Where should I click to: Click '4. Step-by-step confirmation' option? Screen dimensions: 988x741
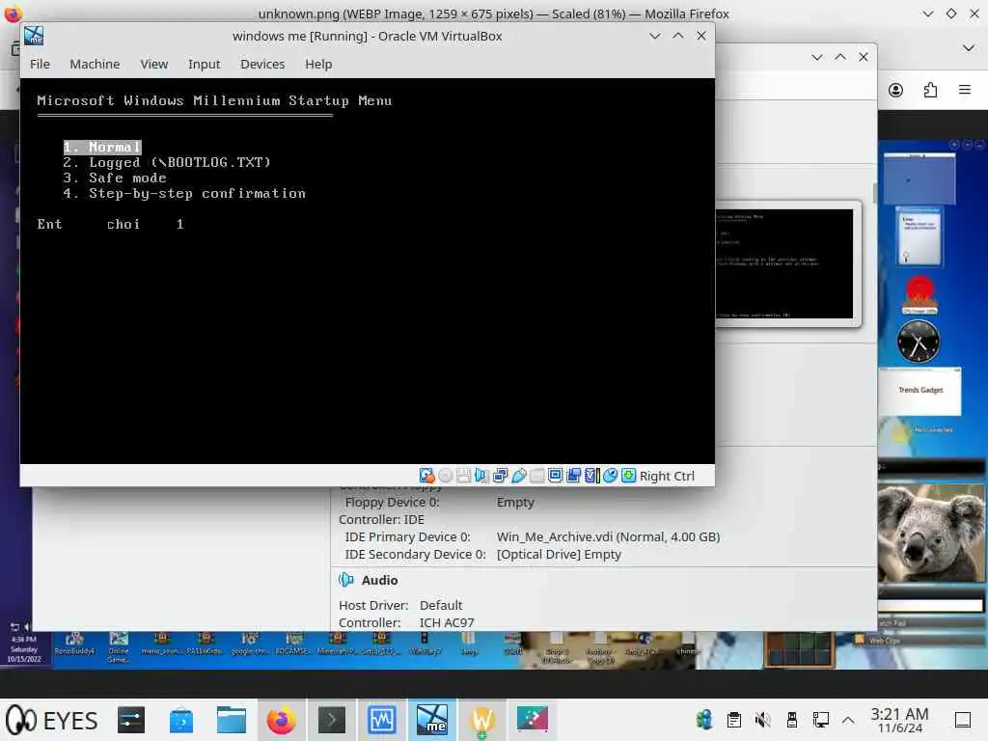click(x=184, y=193)
